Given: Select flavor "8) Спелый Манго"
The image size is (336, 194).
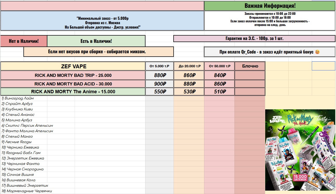Looking at the screenshot, I should coord(17,137).
